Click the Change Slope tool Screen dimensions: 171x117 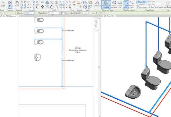[132, 5]
